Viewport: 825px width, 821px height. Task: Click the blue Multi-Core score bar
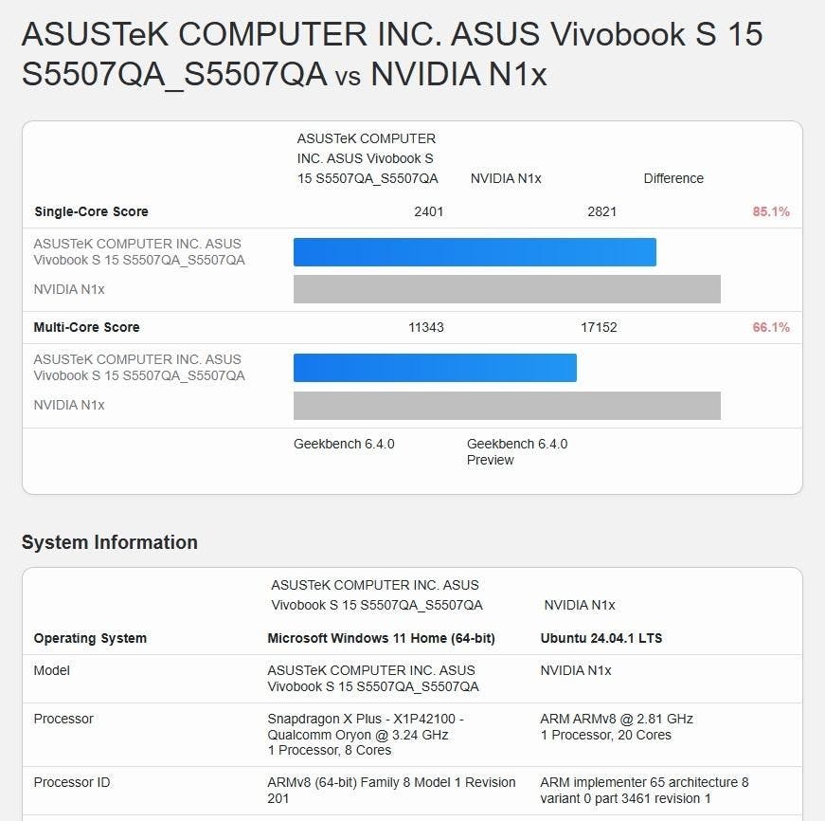click(x=435, y=368)
